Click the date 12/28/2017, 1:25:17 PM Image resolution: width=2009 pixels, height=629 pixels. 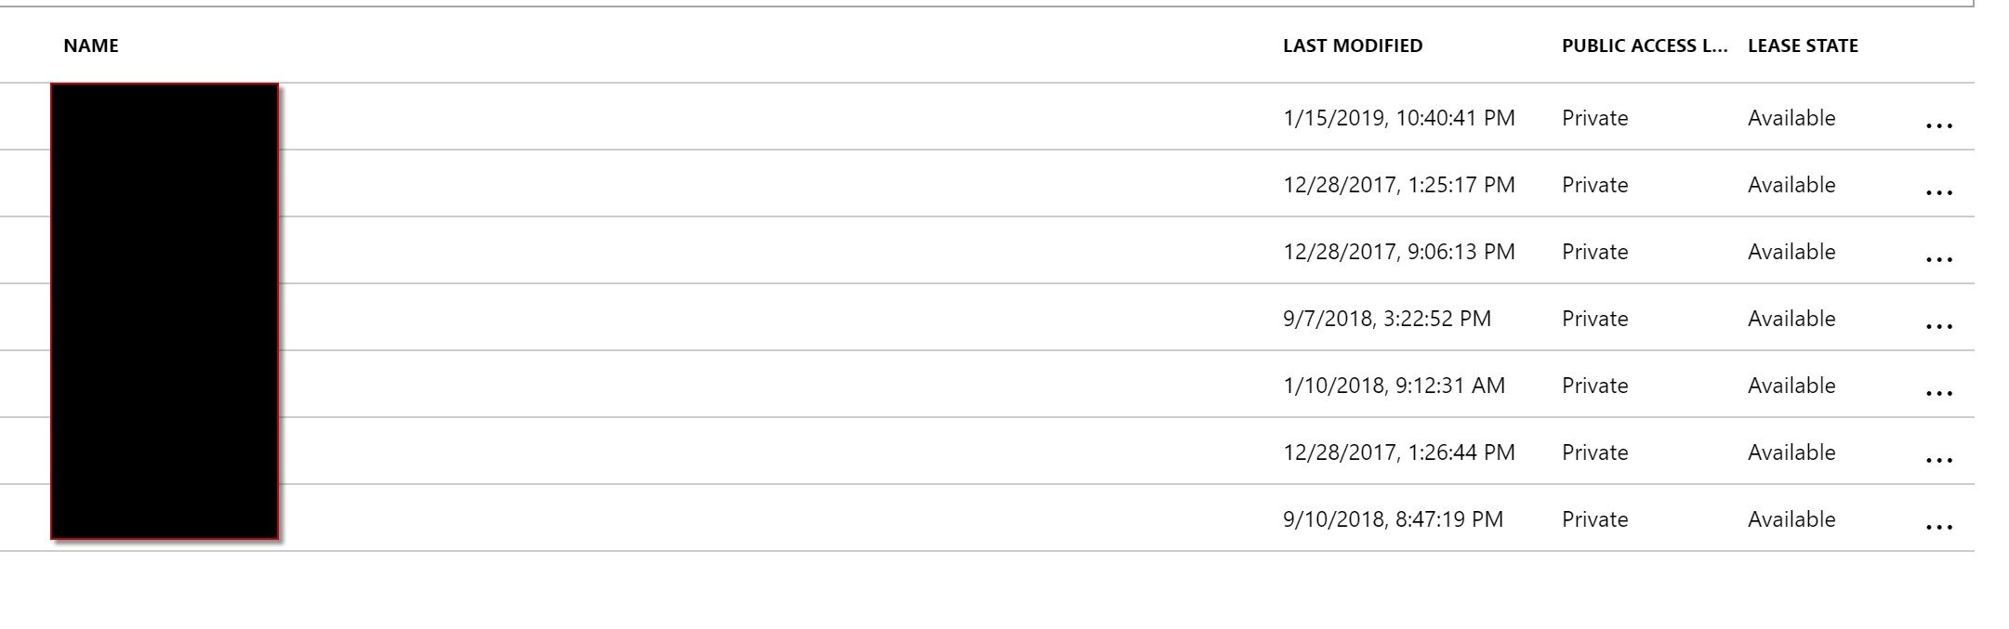pyautogui.click(x=1398, y=185)
